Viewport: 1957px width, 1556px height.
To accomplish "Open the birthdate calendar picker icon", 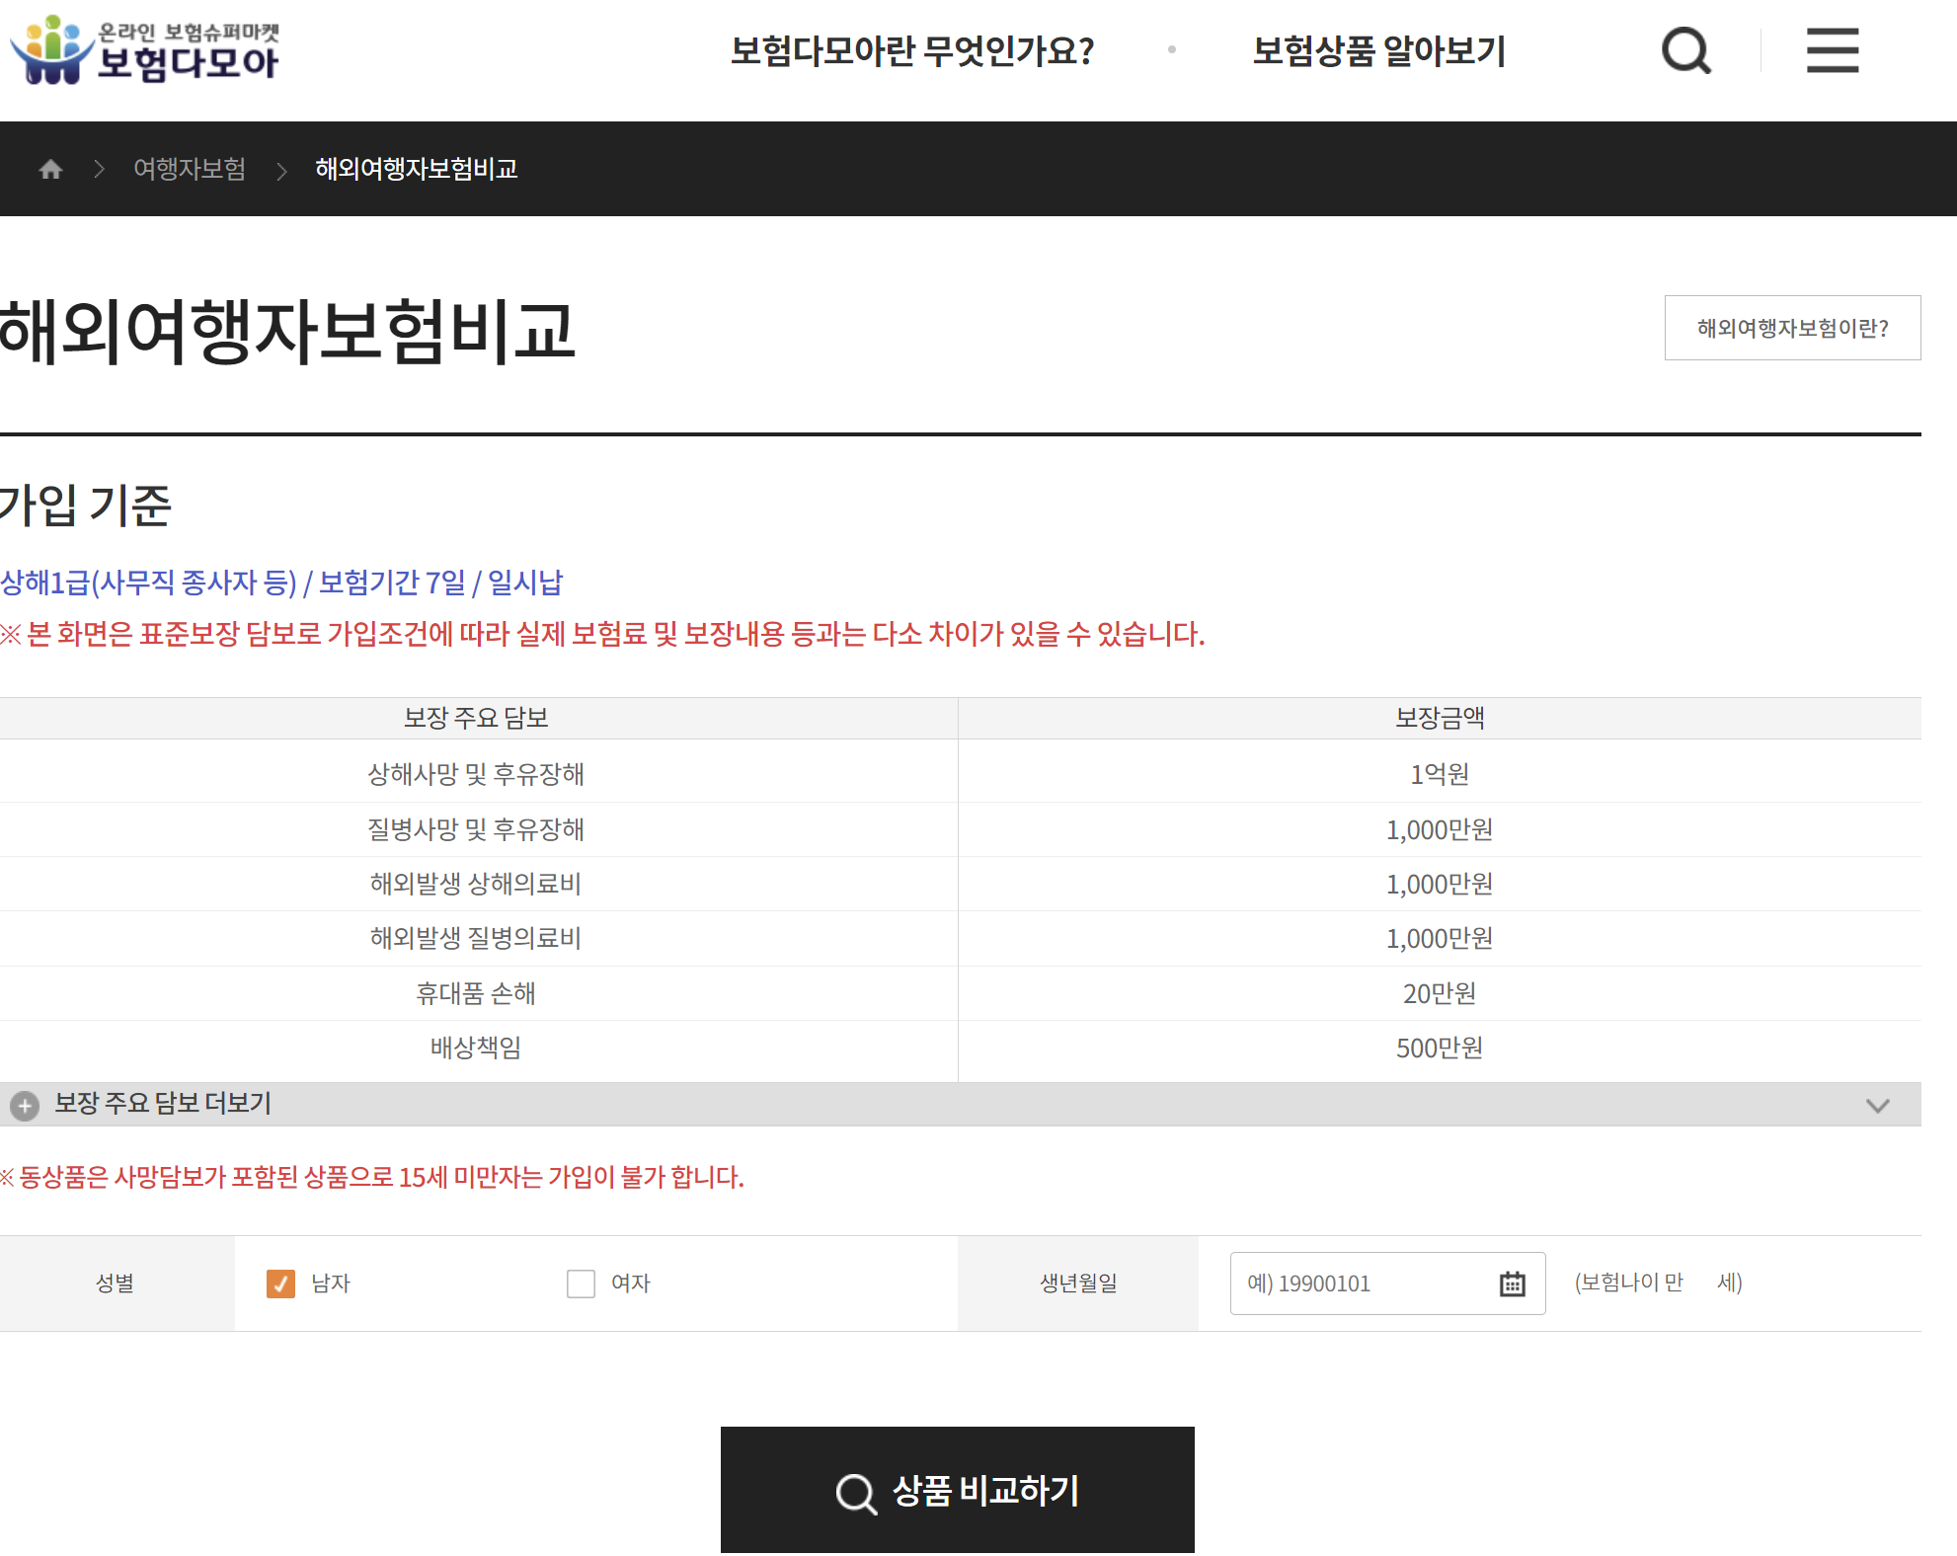I will click(x=1512, y=1284).
